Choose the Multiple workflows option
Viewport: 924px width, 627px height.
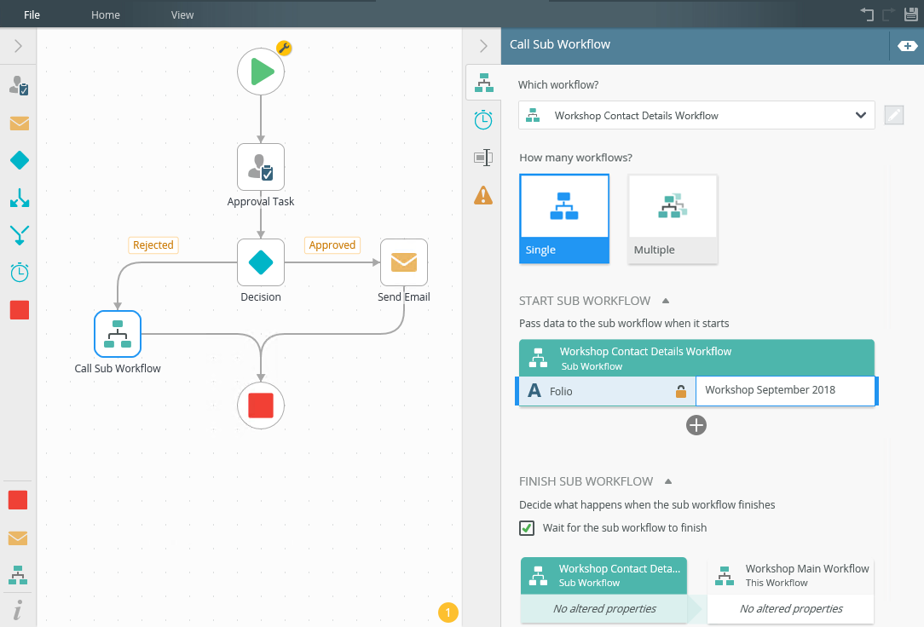point(673,218)
